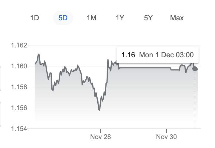Click the Nov 30 date label
The image size is (215, 148).
point(167,137)
